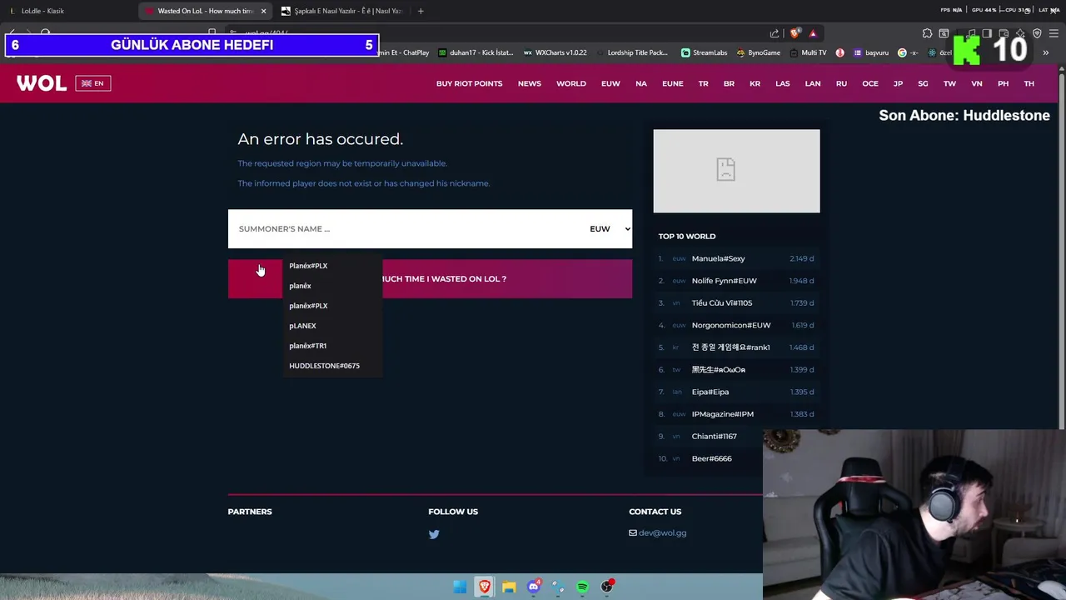1066x600 pixels.
Task: Open the BynoGame bookmark
Action: pyautogui.click(x=758, y=52)
